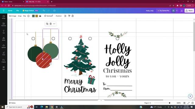Screen dimensions: 195x109
Task: Switch to the Holly Jolly browser tab
Action: coord(37,2)
